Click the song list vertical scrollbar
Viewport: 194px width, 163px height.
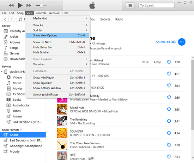193,94
